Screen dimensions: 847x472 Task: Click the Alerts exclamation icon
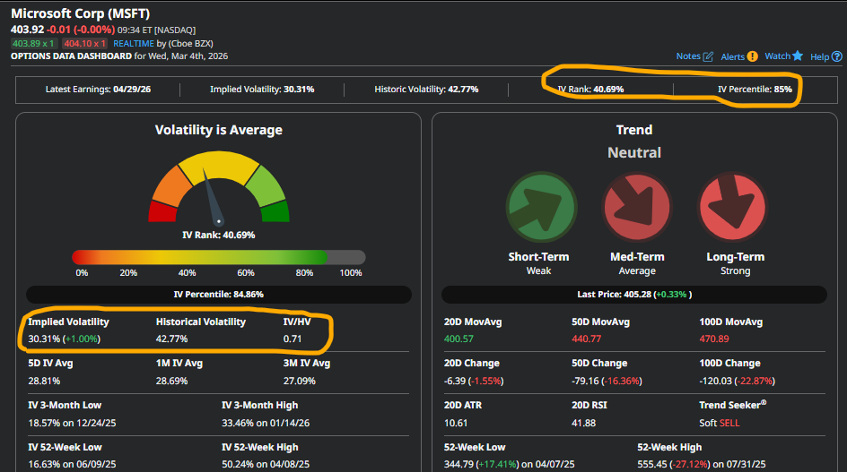[x=753, y=56]
